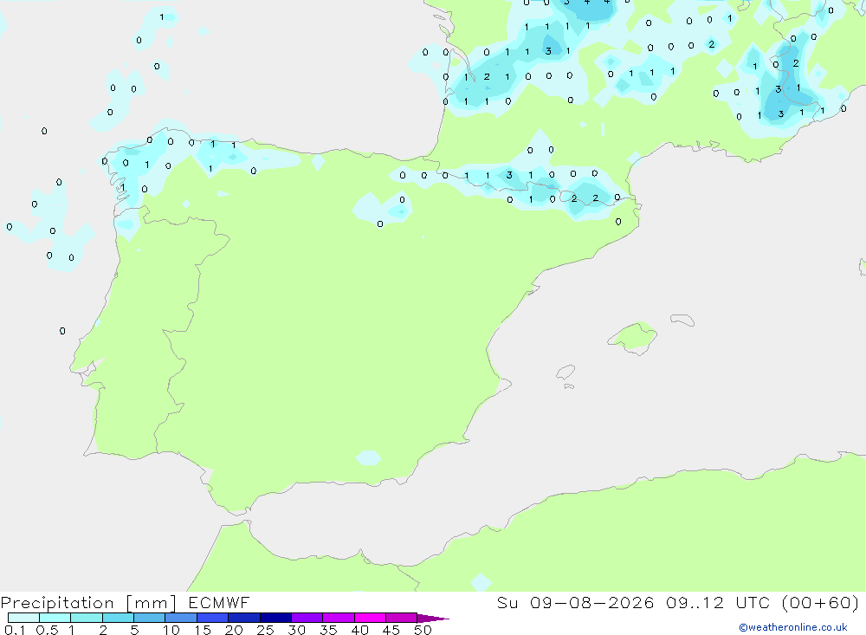
Task: Click Menorca island outline on the map
Action: point(682,320)
